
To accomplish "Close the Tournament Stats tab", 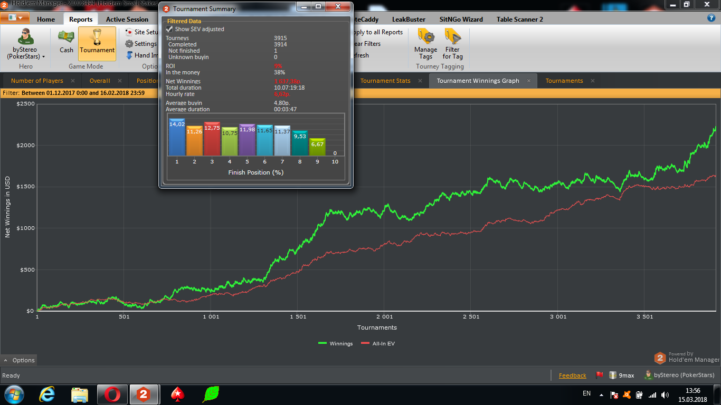I will pos(420,81).
